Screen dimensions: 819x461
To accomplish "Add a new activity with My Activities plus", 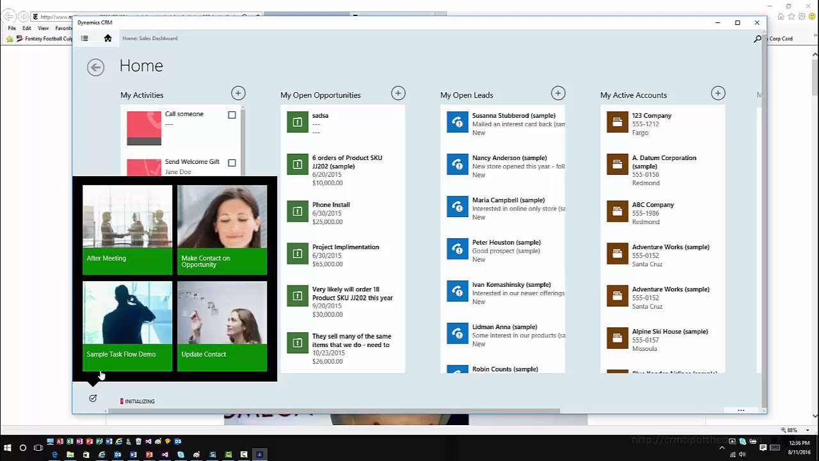I will point(238,93).
